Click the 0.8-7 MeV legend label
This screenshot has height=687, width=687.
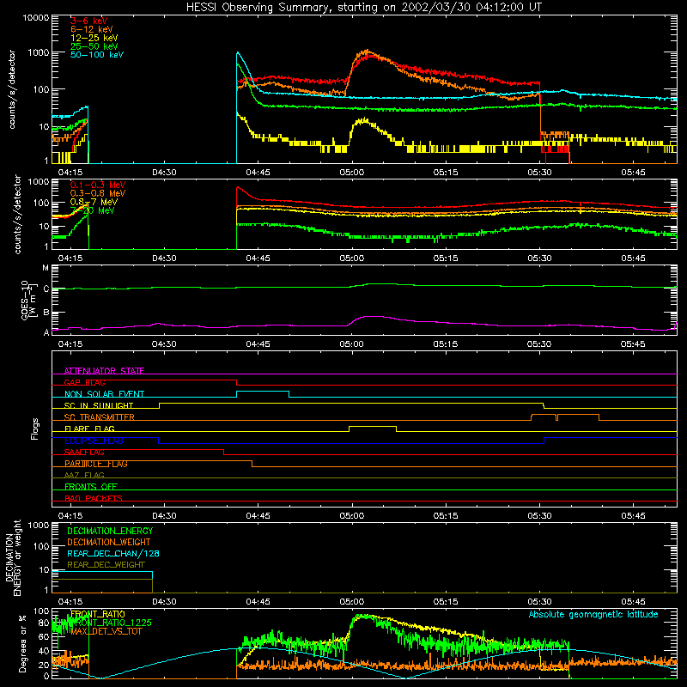pos(94,202)
